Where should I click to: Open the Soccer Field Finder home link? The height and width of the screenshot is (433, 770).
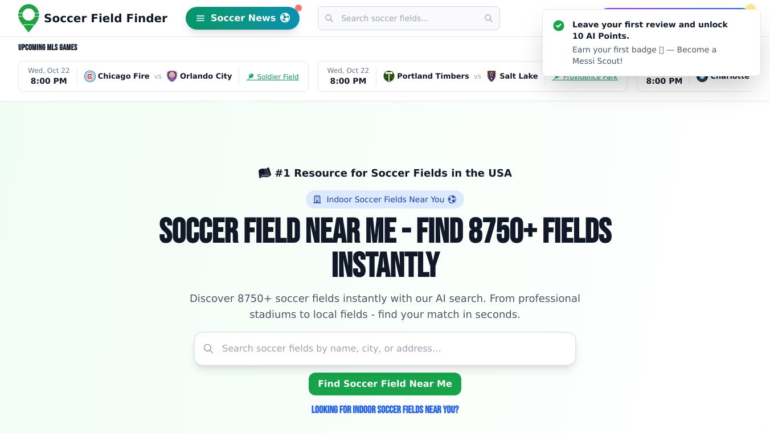click(105, 18)
